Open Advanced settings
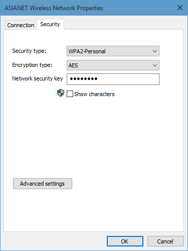The width and height of the screenshot is (188, 251). 43,184
